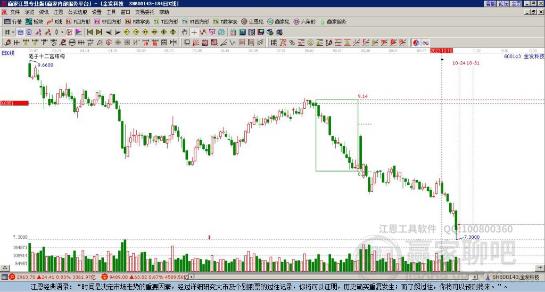This screenshot has height=292, width=545.
Task: Click the status bar keyboard grid icon
Action: pos(4,277)
